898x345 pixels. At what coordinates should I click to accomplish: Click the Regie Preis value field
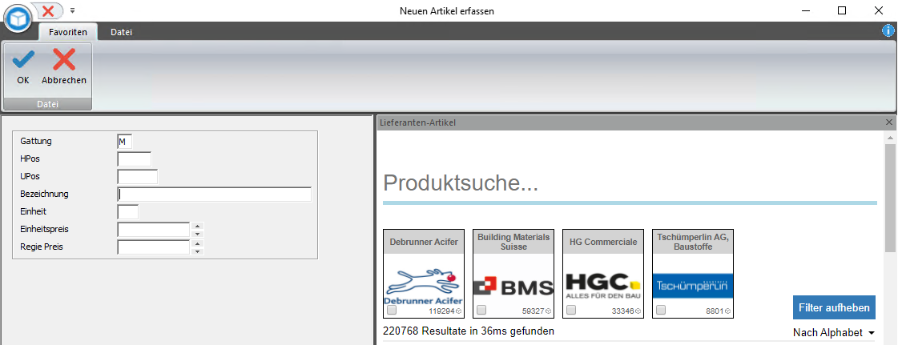point(154,247)
